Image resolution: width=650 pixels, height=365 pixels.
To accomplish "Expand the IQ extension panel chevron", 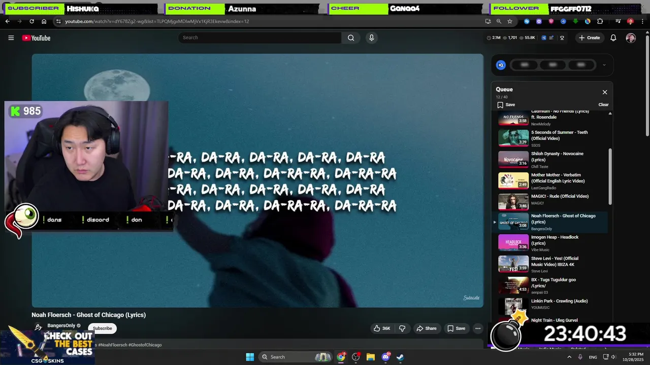I will click(x=604, y=65).
